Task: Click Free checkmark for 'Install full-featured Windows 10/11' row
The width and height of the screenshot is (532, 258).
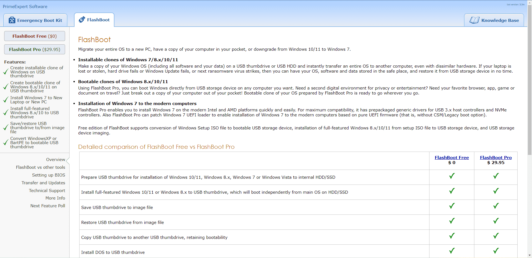Action: click(452, 191)
